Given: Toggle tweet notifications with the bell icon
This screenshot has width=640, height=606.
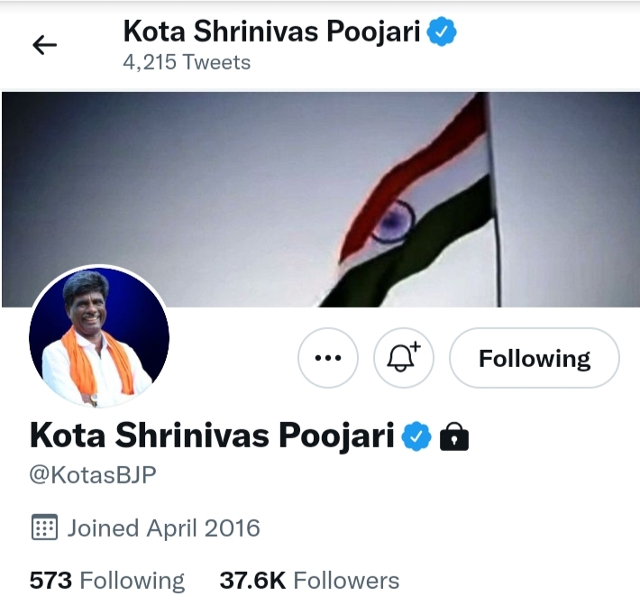Looking at the screenshot, I should tap(403, 358).
